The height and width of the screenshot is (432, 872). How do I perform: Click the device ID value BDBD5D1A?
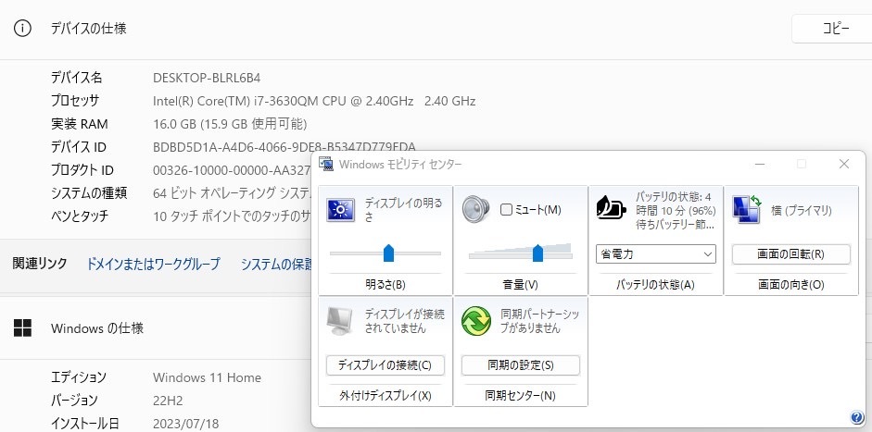coord(284,147)
